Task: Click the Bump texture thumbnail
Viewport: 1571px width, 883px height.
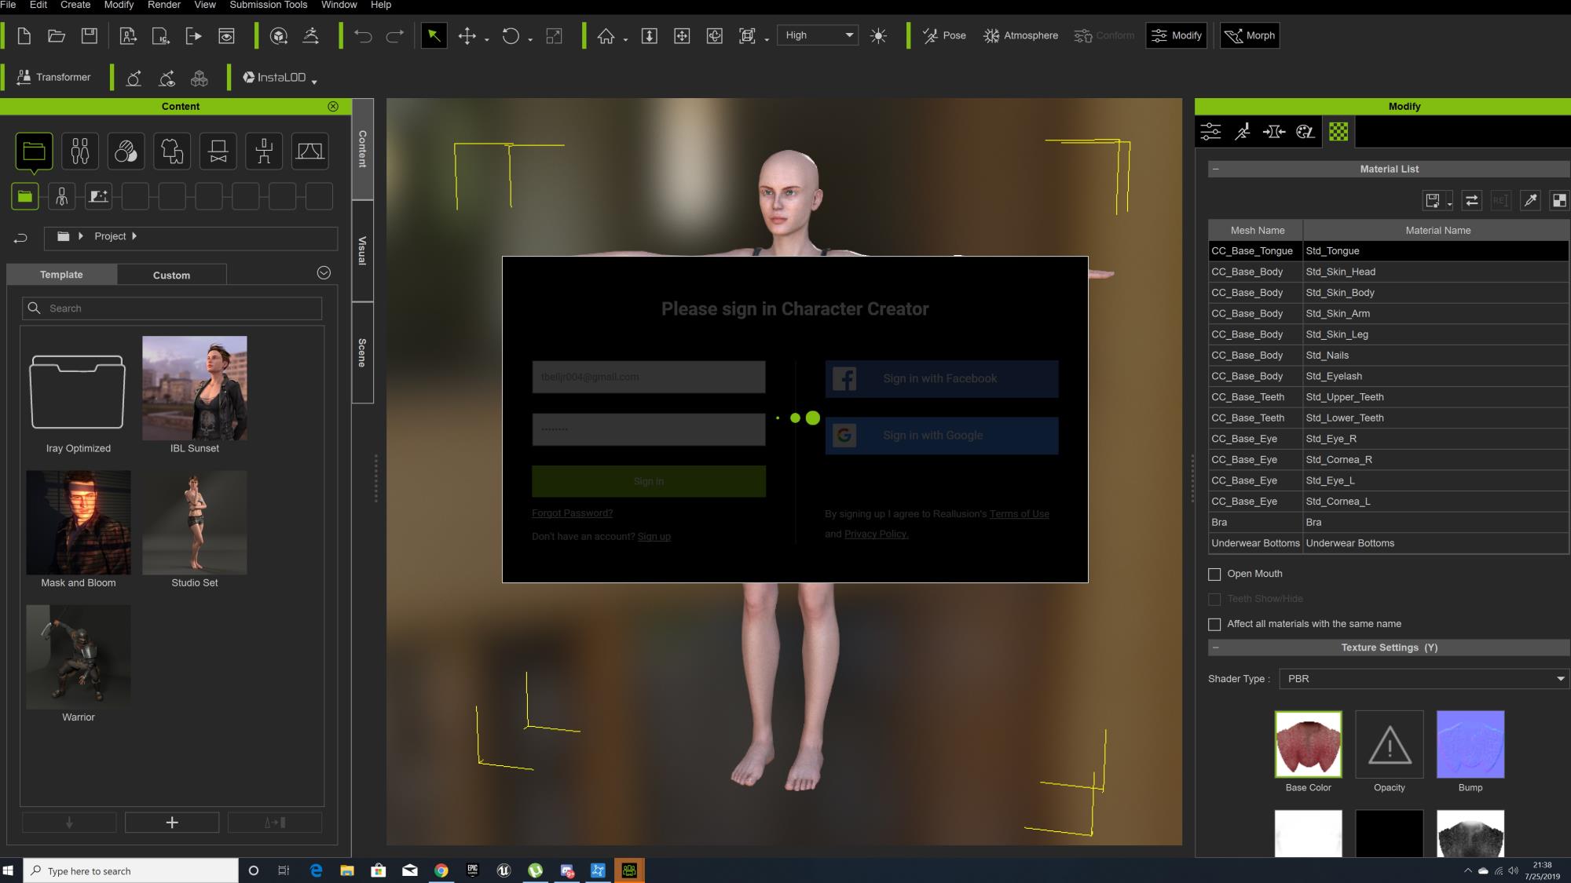Action: coord(1470,744)
